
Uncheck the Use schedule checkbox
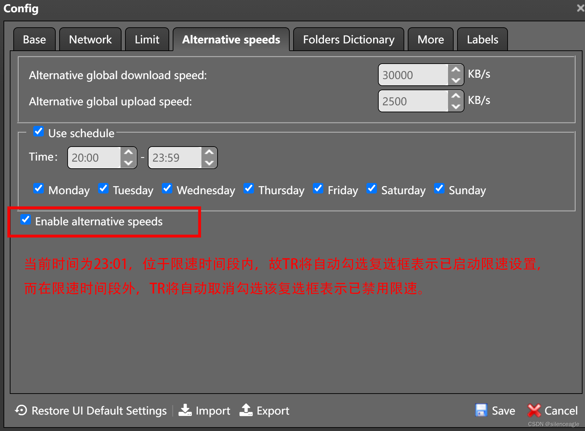pos(39,131)
